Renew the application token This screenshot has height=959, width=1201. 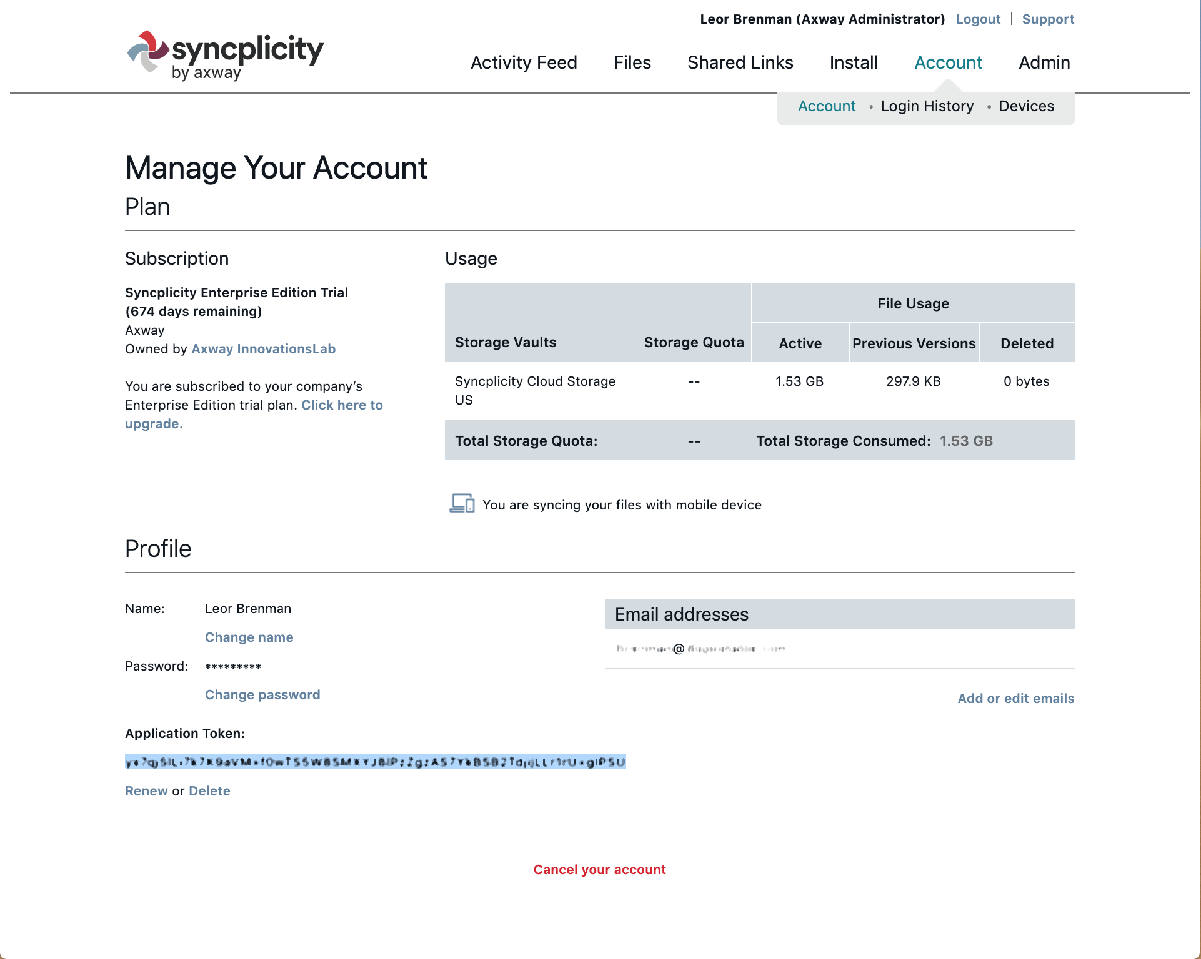click(x=146, y=791)
